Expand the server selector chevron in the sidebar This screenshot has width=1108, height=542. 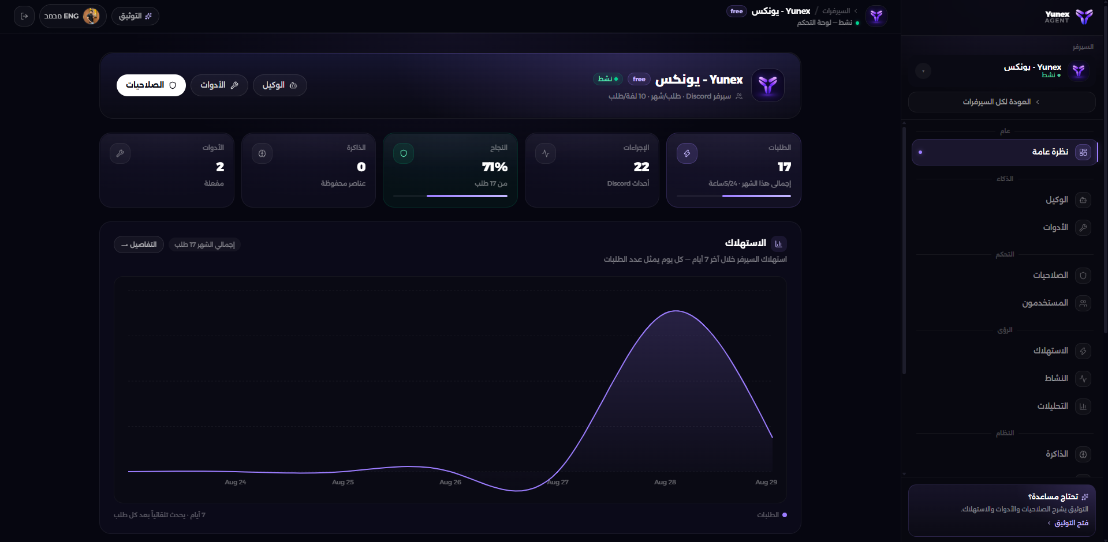click(x=923, y=71)
